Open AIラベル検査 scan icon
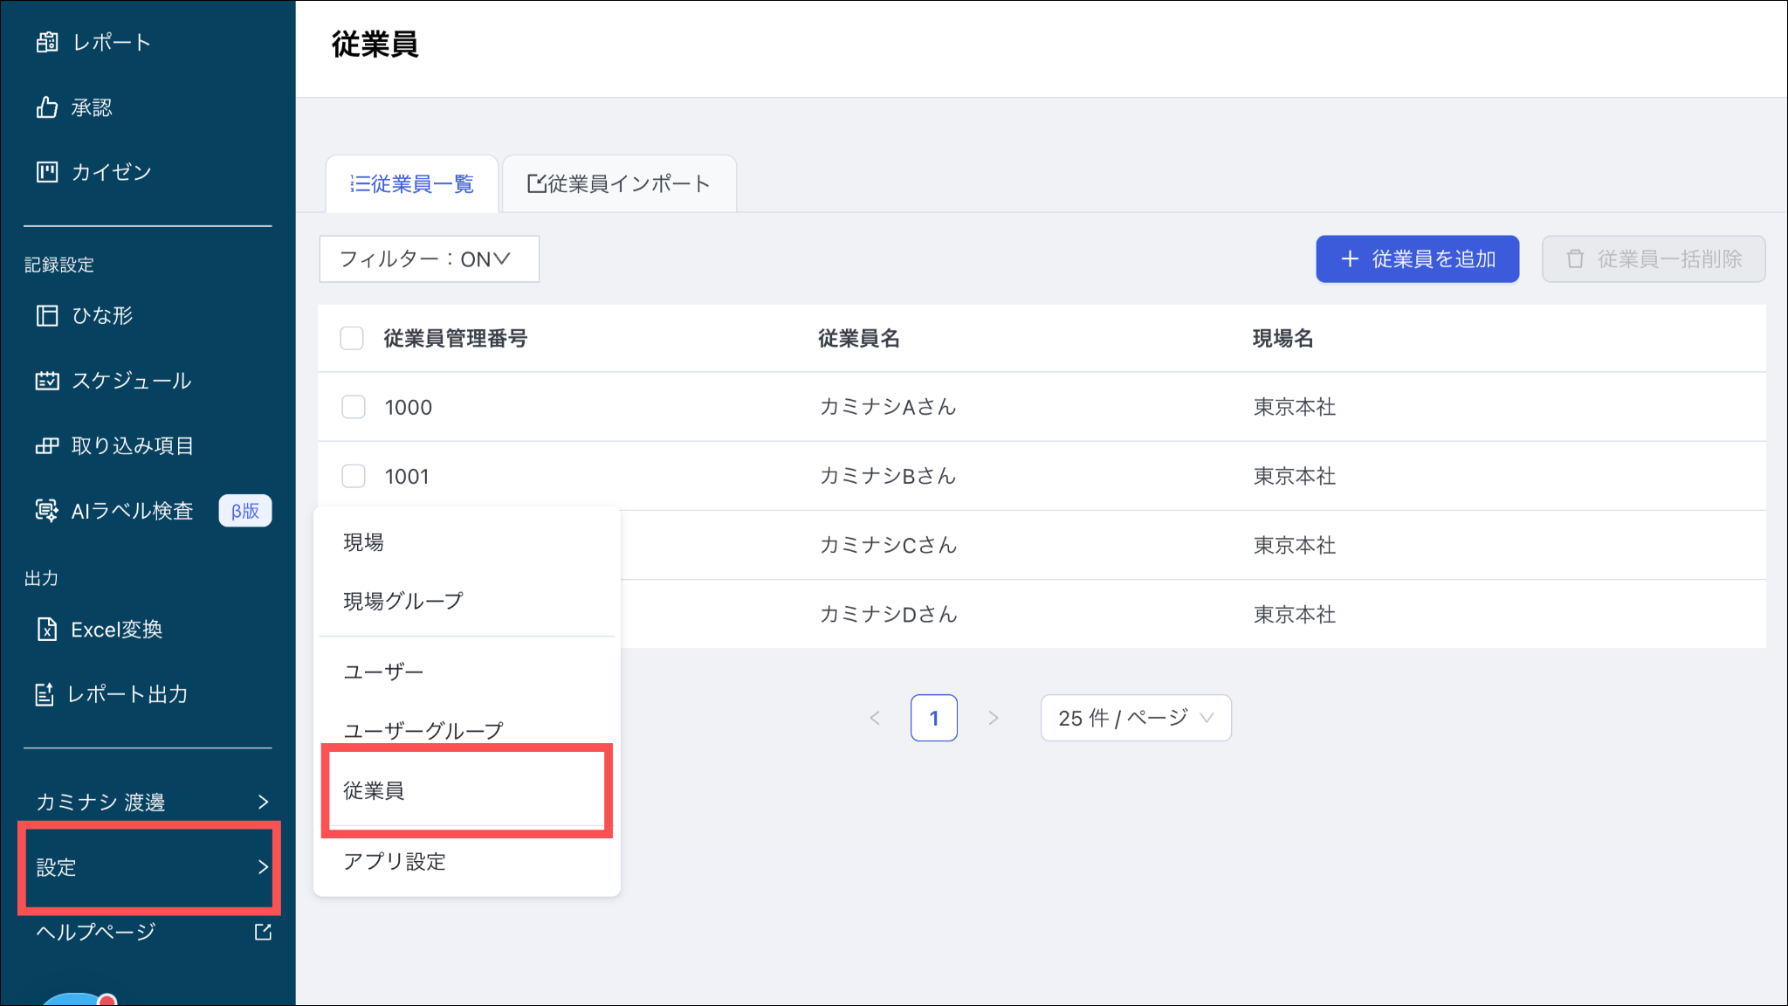The height and width of the screenshot is (1006, 1788). [47, 511]
